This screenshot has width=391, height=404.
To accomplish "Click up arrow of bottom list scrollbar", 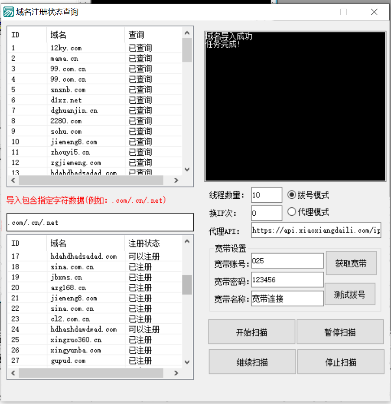I will (x=187, y=241).
